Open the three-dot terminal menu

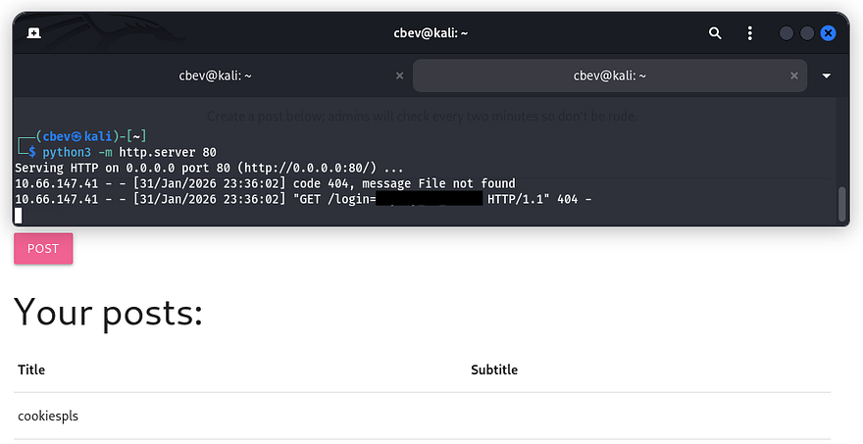[750, 33]
